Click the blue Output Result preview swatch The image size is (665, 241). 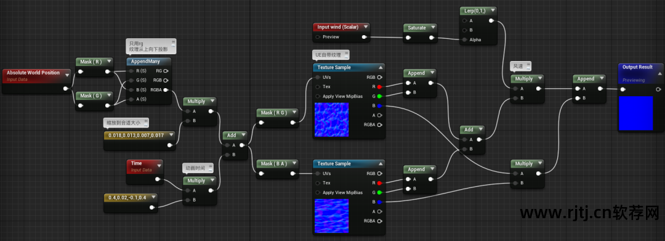tap(635, 113)
